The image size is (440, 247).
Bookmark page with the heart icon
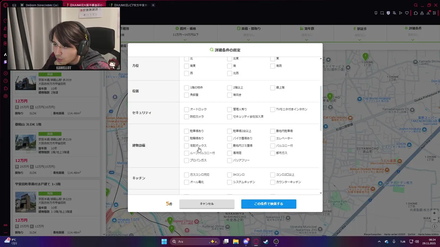point(407,13)
